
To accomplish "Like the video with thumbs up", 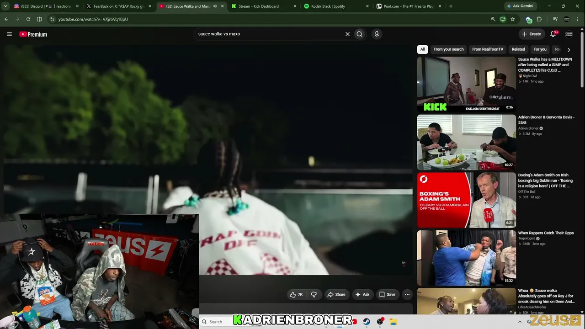I will [x=297, y=295].
